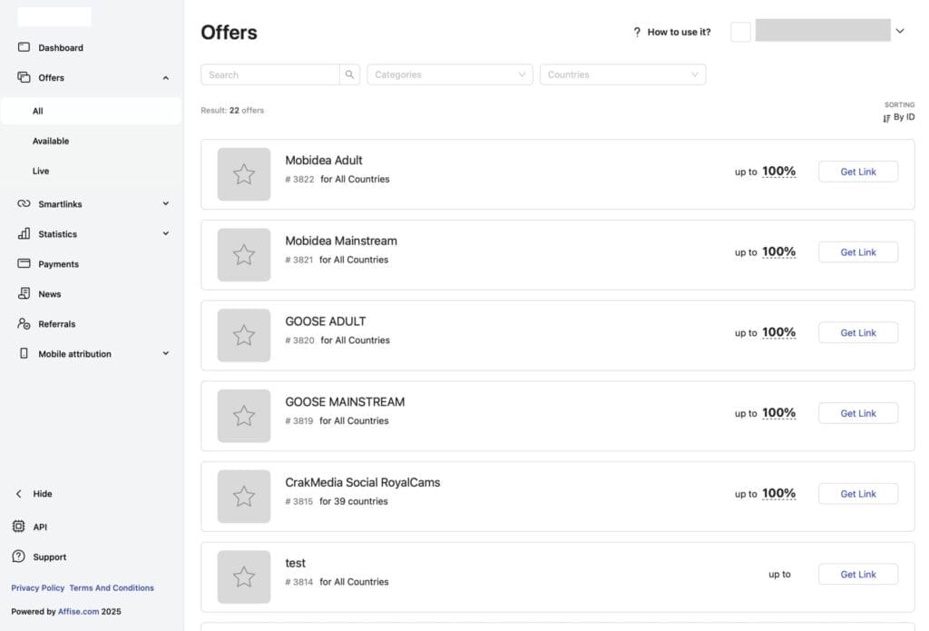Select the Available offers submenu item

coord(51,141)
